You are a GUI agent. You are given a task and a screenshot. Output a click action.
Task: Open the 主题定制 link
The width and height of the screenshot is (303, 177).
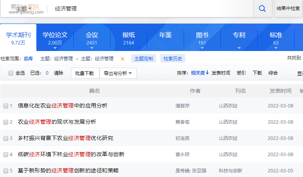coord(144,59)
